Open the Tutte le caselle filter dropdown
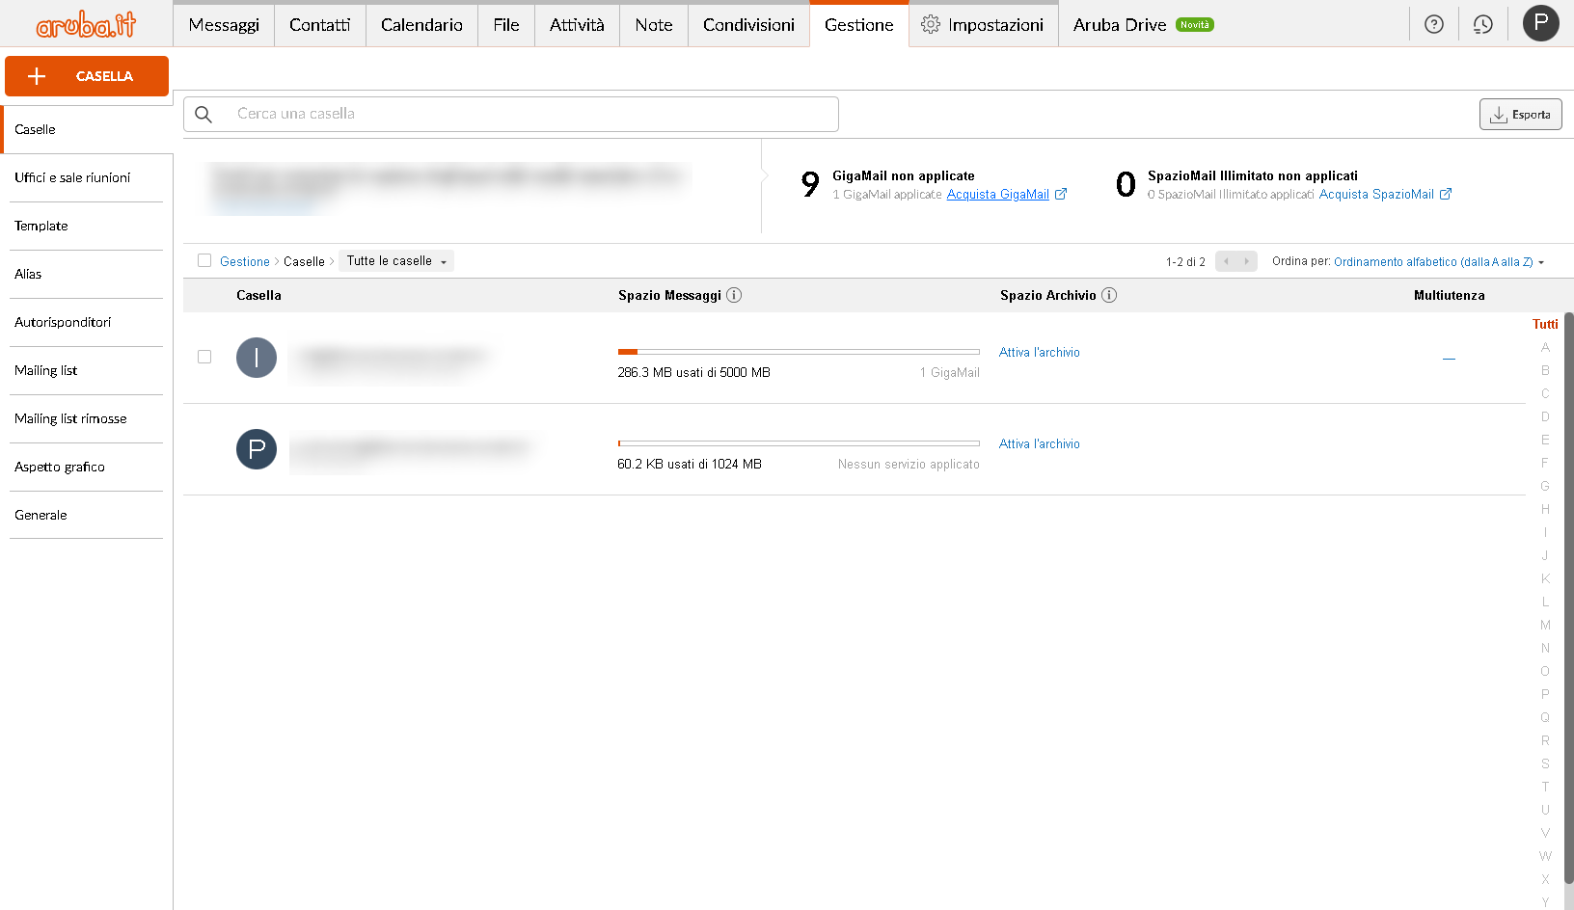 point(395,260)
